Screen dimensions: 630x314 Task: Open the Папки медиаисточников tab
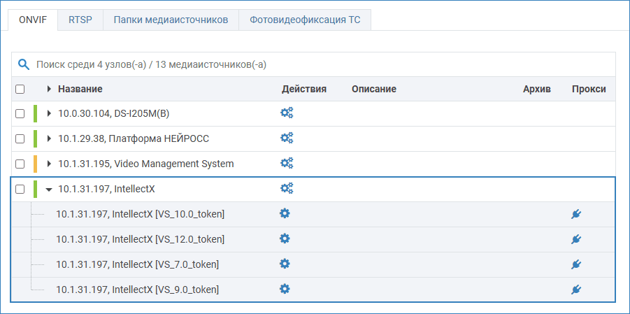pos(171,20)
